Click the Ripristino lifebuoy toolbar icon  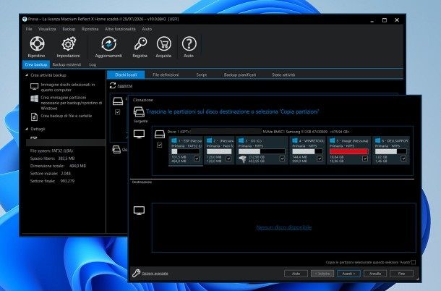pyautogui.click(x=37, y=44)
